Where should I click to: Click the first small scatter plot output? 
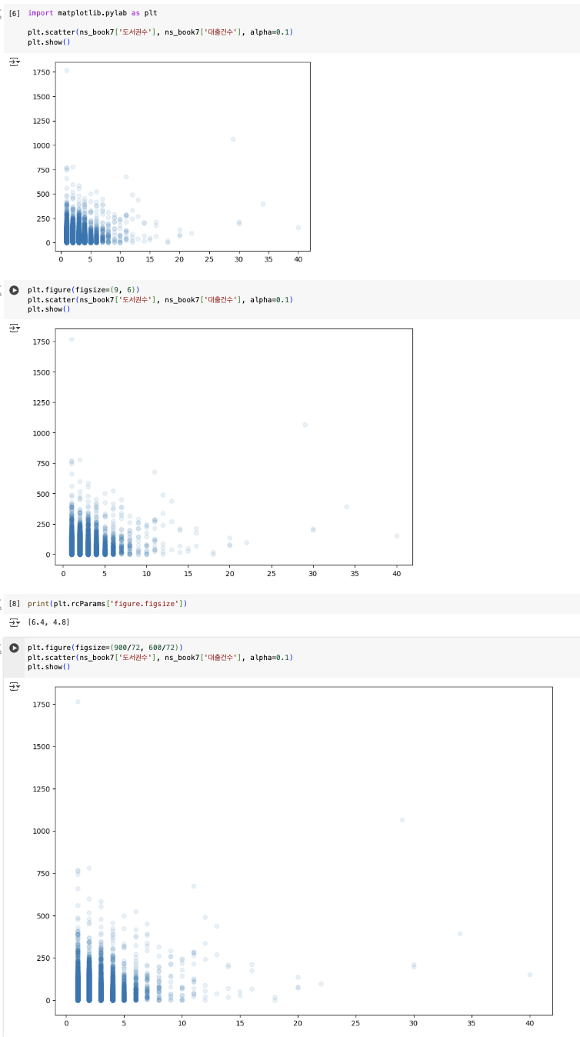coord(169,162)
